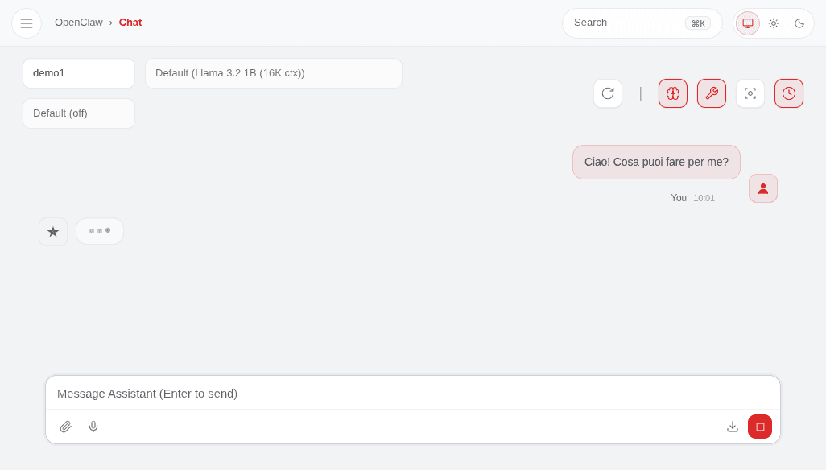Open the Default (off) selector
The width and height of the screenshot is (826, 470).
[78, 113]
